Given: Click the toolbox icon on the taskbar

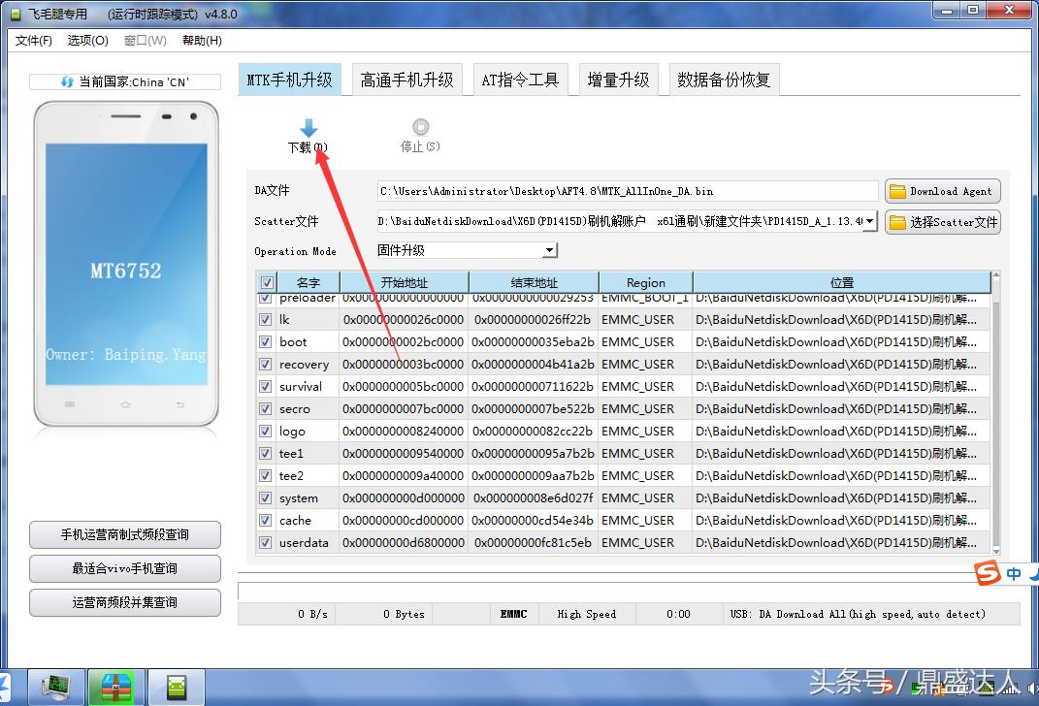Looking at the screenshot, I should [116, 687].
